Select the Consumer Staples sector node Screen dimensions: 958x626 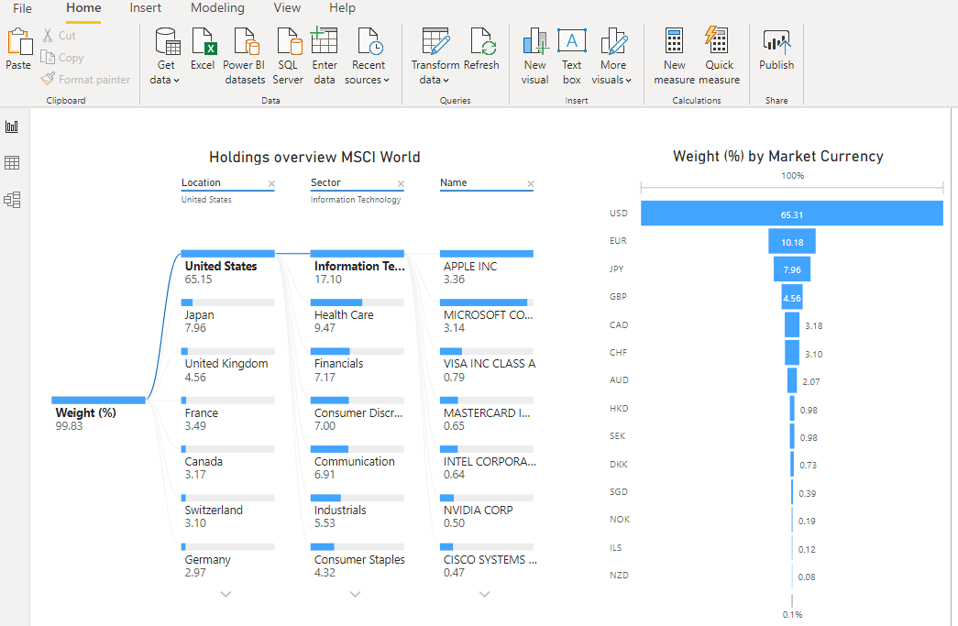(x=358, y=562)
